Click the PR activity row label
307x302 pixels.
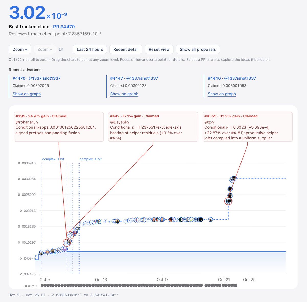[30, 286]
